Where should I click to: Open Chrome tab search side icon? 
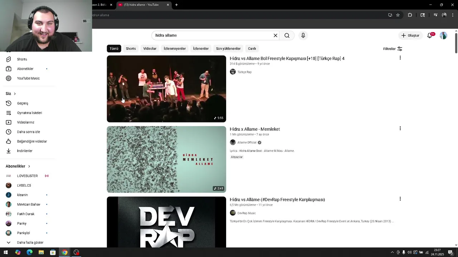pyautogui.click(x=423, y=15)
